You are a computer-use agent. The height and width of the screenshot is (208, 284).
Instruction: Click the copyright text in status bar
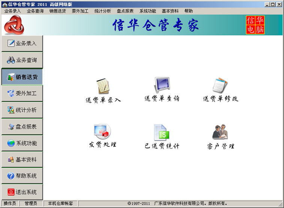177,203
